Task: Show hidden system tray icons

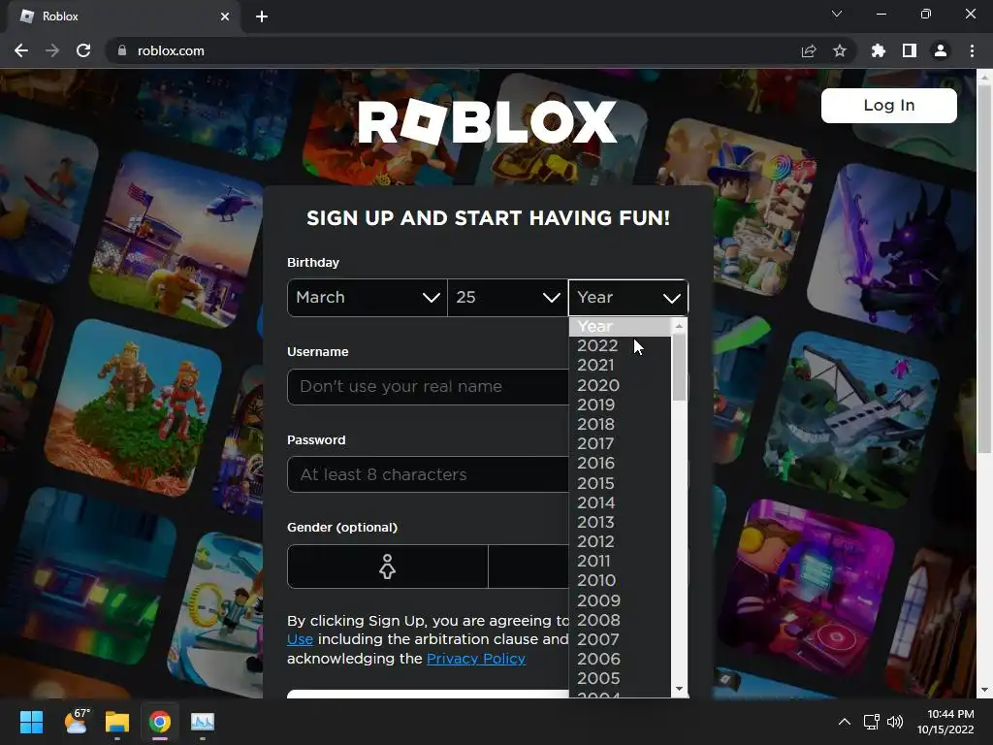Action: point(845,722)
